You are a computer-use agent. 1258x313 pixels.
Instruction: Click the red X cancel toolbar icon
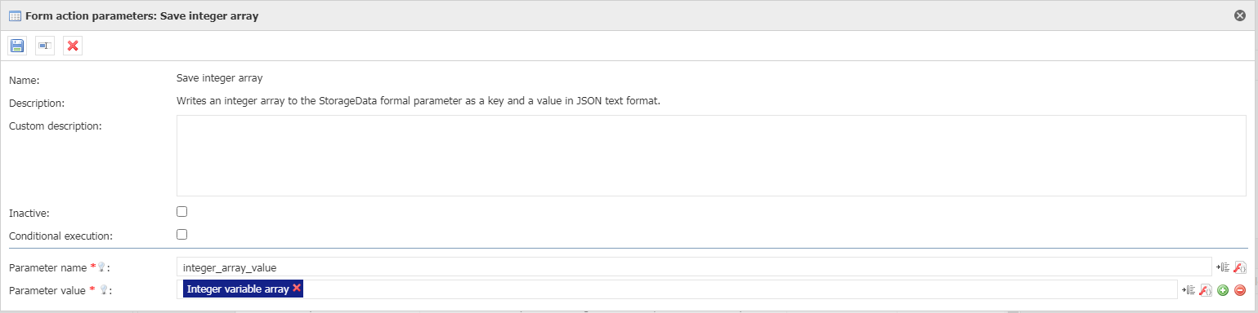73,46
